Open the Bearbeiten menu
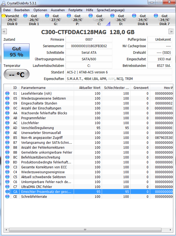Viewport: 176px width, 236px height. tap(22, 10)
